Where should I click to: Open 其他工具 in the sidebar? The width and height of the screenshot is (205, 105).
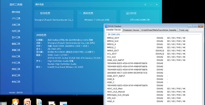click(x=16, y=82)
